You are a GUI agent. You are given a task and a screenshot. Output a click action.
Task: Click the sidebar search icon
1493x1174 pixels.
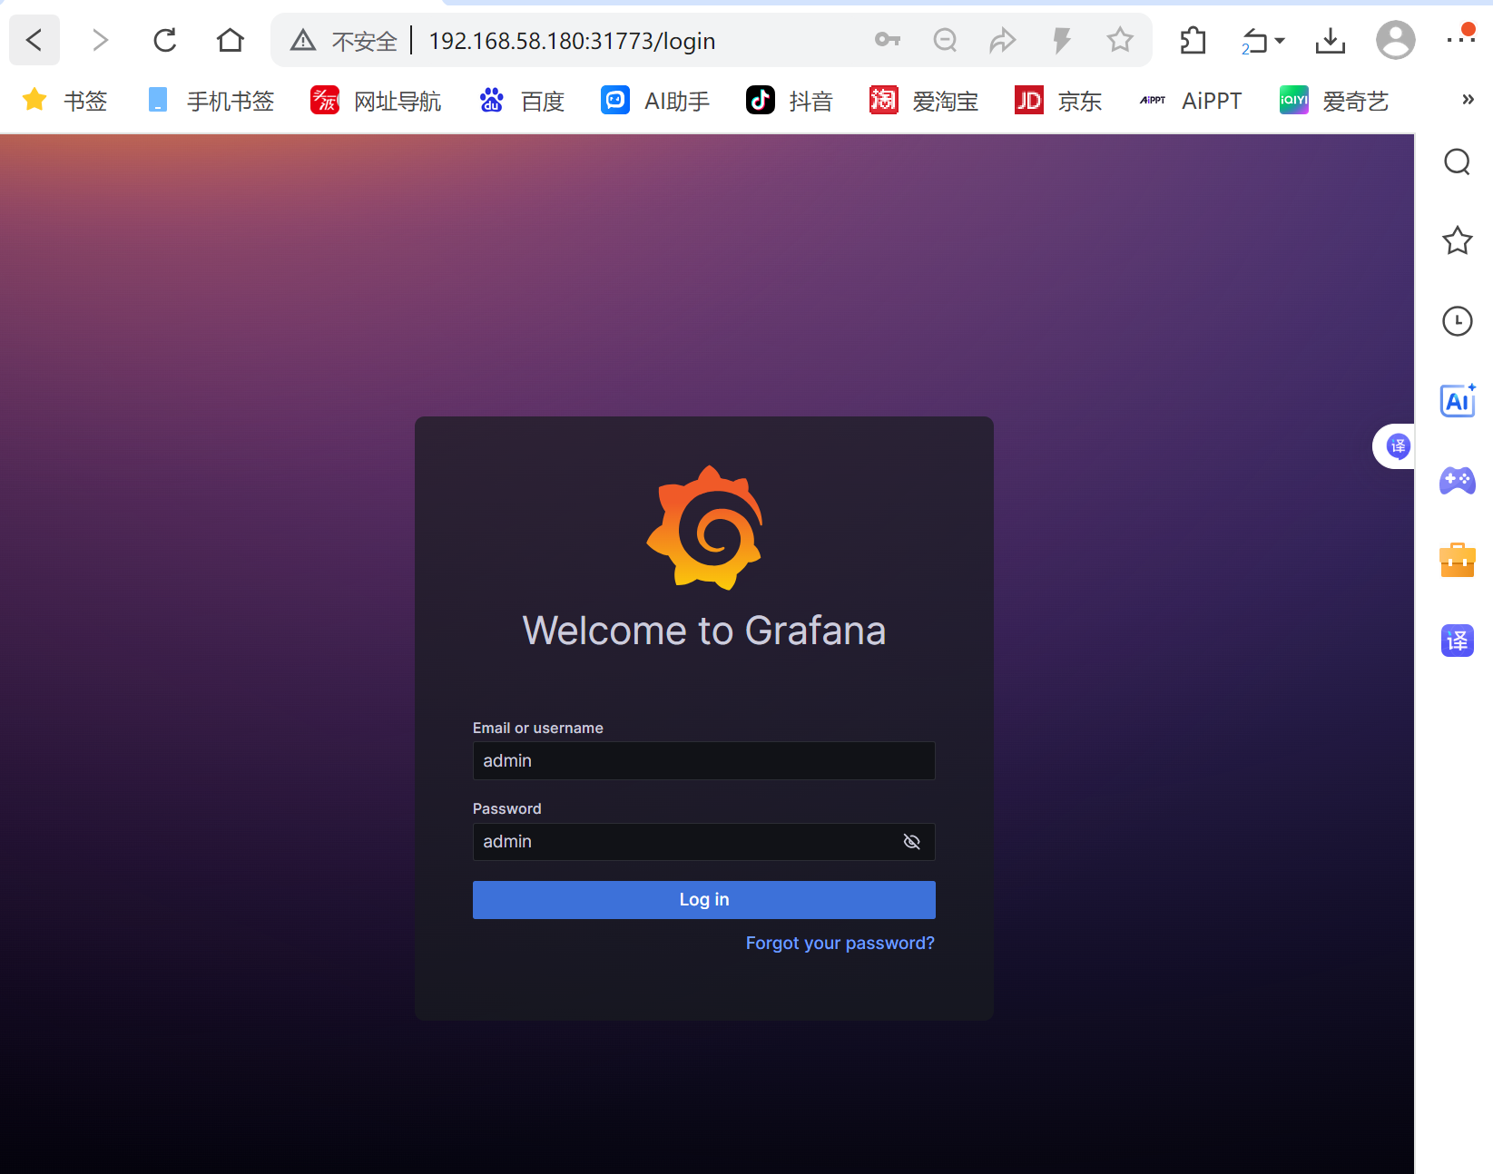pyautogui.click(x=1458, y=161)
